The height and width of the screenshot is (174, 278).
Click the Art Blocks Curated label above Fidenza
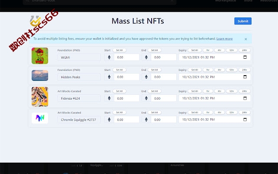pos(69,91)
